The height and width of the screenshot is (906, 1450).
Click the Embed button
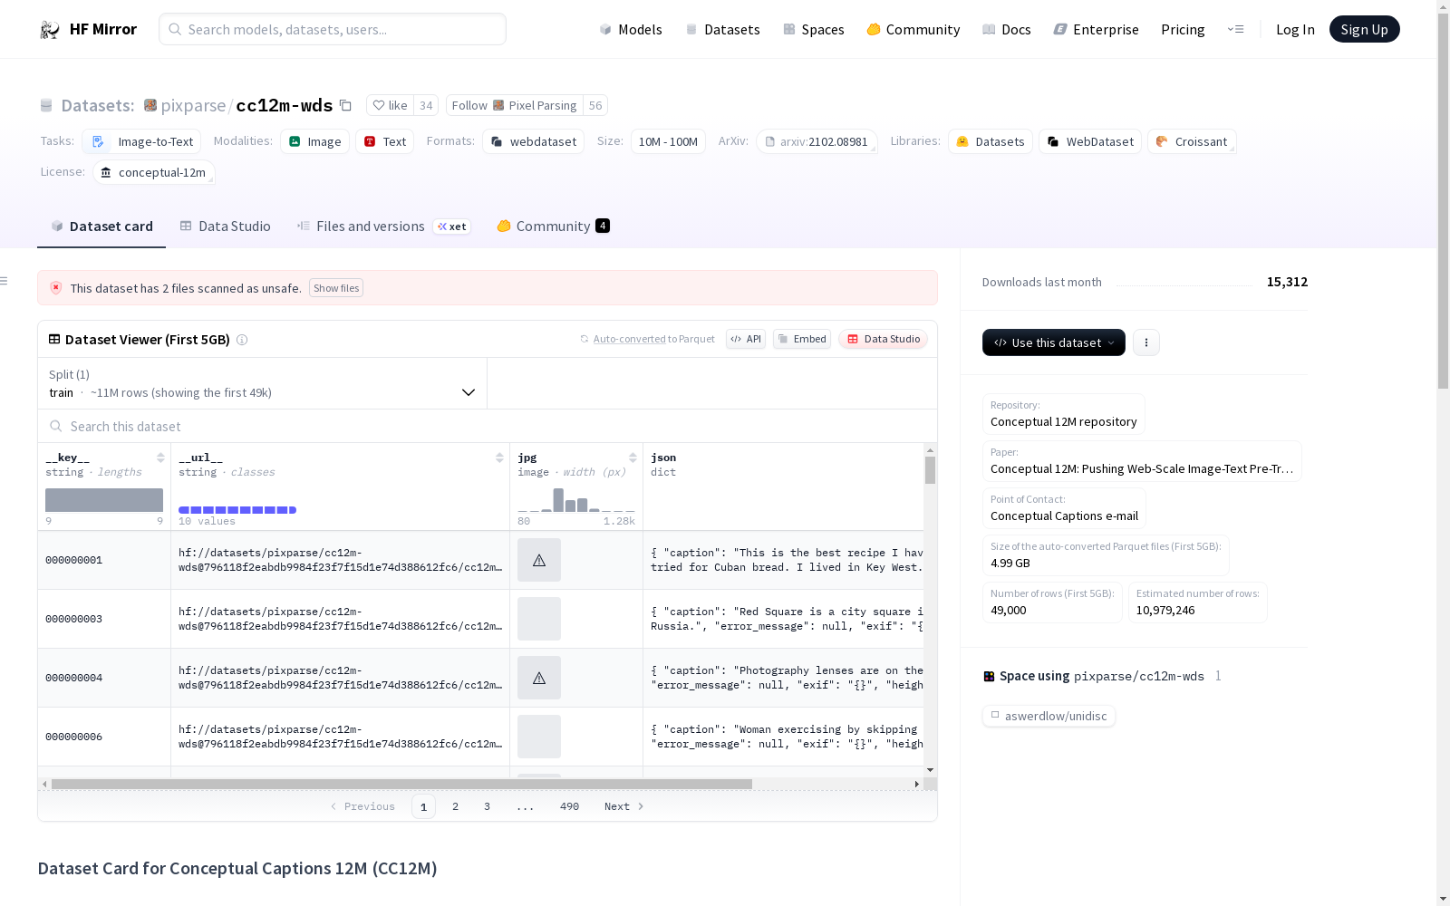tap(802, 339)
